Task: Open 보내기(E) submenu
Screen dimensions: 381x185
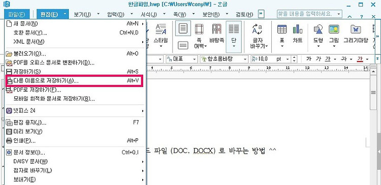Action: (75, 179)
